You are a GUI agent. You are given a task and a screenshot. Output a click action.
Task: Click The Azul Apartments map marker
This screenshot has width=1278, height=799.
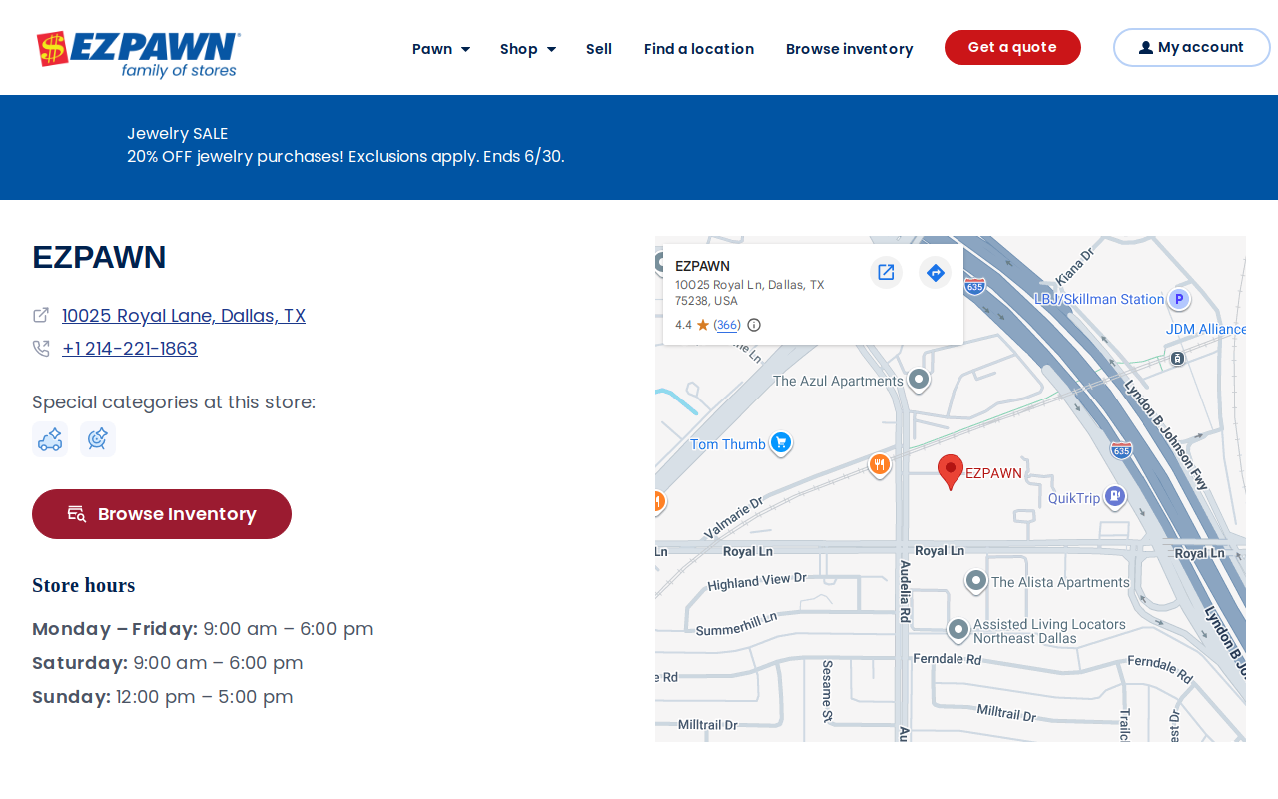click(919, 380)
